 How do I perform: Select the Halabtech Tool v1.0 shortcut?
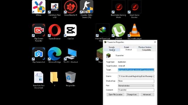click(x=55, y=7)
